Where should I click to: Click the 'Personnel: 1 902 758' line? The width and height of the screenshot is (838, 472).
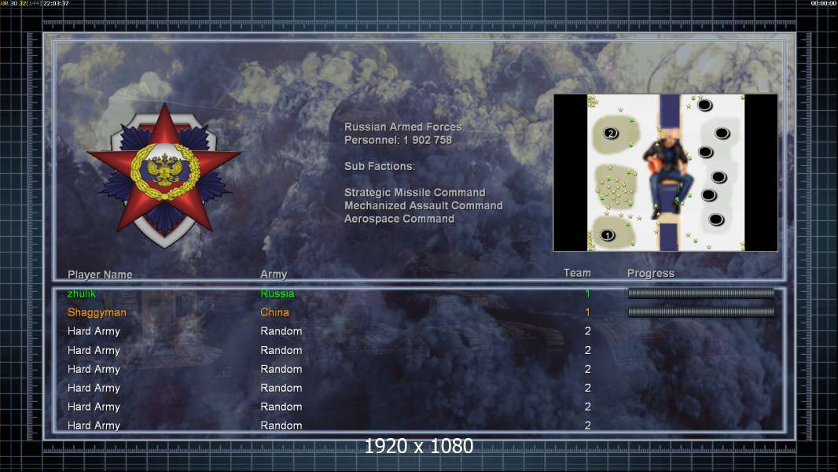(398, 140)
